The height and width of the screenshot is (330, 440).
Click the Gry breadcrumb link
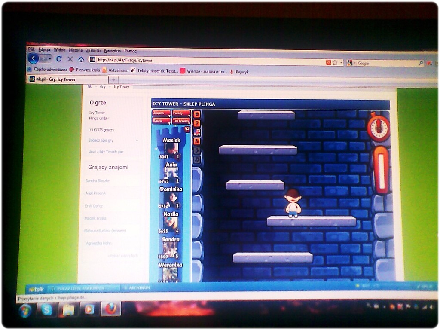(103, 86)
